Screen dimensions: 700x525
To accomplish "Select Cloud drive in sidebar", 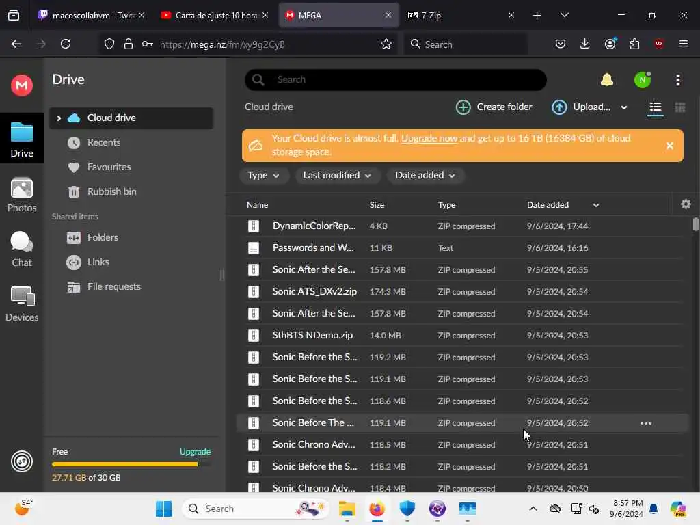I will click(x=131, y=118).
